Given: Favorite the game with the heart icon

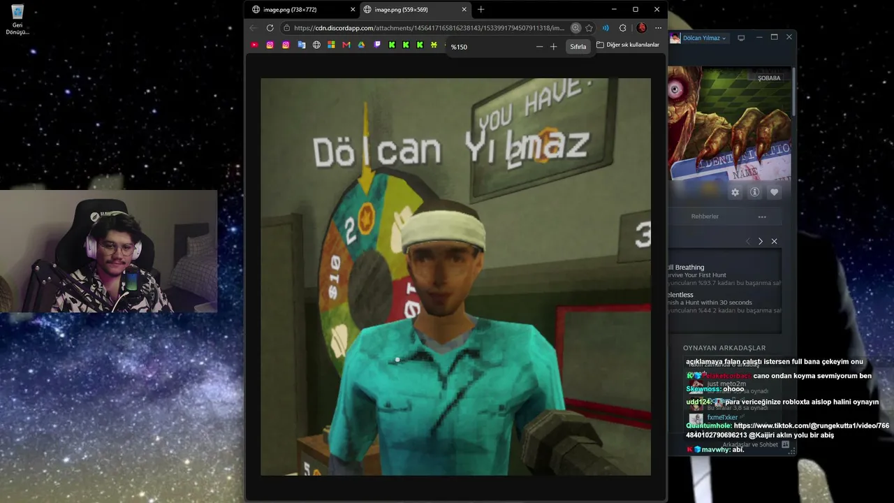Looking at the screenshot, I should tap(774, 192).
